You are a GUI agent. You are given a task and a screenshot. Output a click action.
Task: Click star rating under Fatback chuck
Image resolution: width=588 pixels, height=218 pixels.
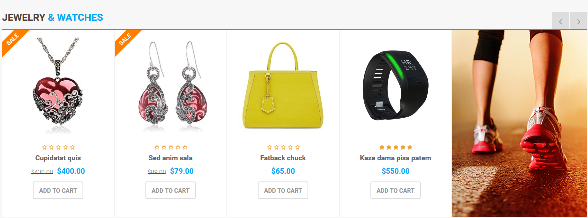tap(283, 147)
